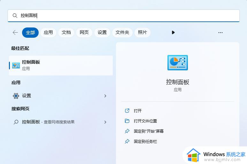Open the 控制面板 best match result
Screen dimensions: 247x164
pos(61,66)
